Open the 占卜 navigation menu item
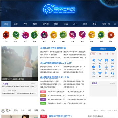Screen dimensions: 118x118 tap(75, 24)
